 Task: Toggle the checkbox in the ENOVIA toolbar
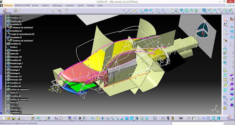coord(19,11)
